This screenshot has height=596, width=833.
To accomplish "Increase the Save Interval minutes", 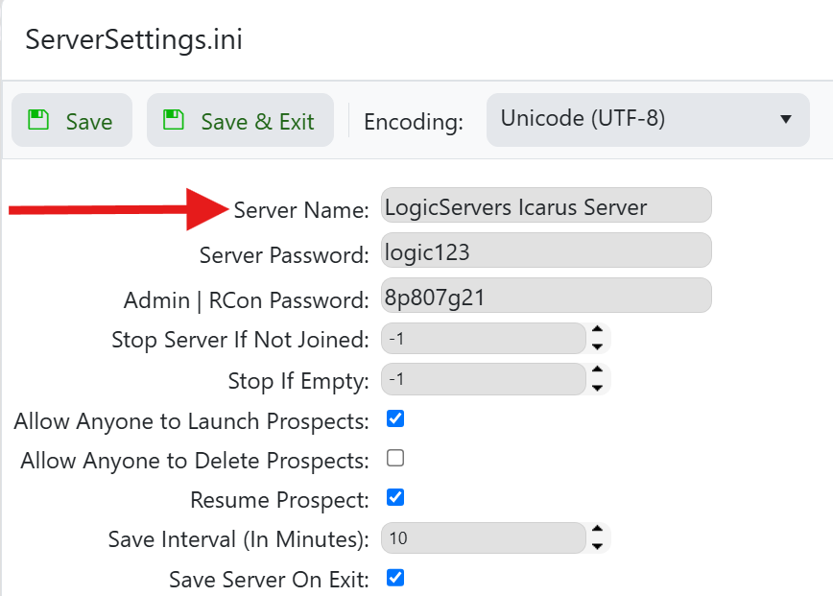I will 598,530.
